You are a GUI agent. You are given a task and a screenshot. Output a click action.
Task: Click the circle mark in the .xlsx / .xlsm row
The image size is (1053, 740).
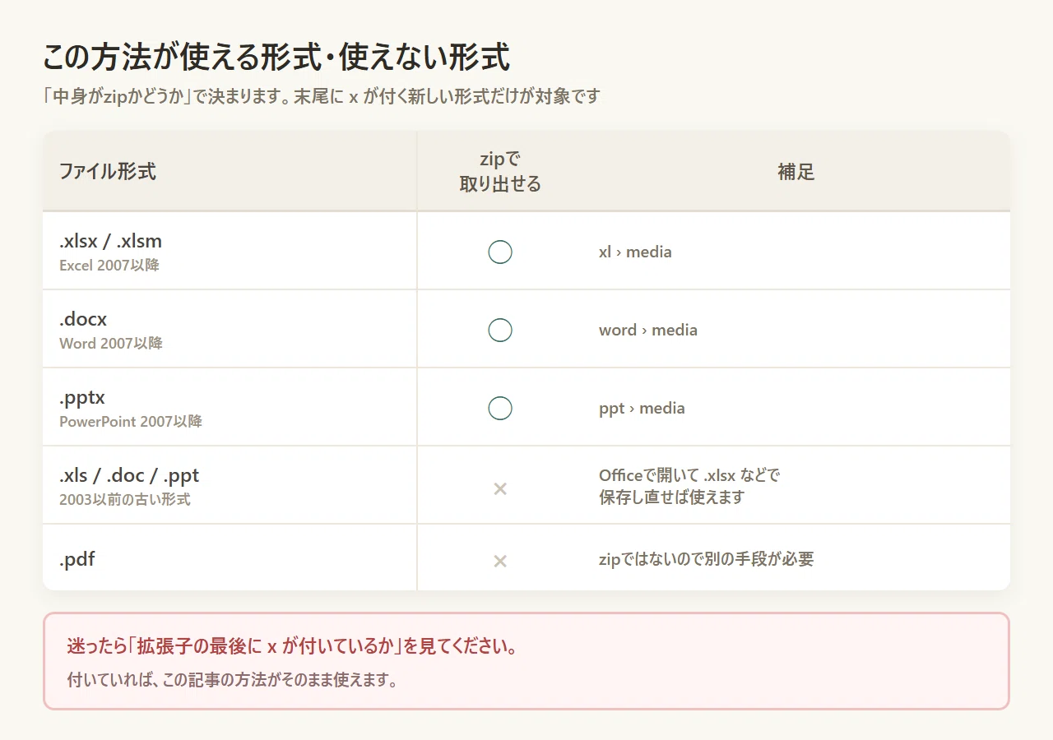[500, 252]
